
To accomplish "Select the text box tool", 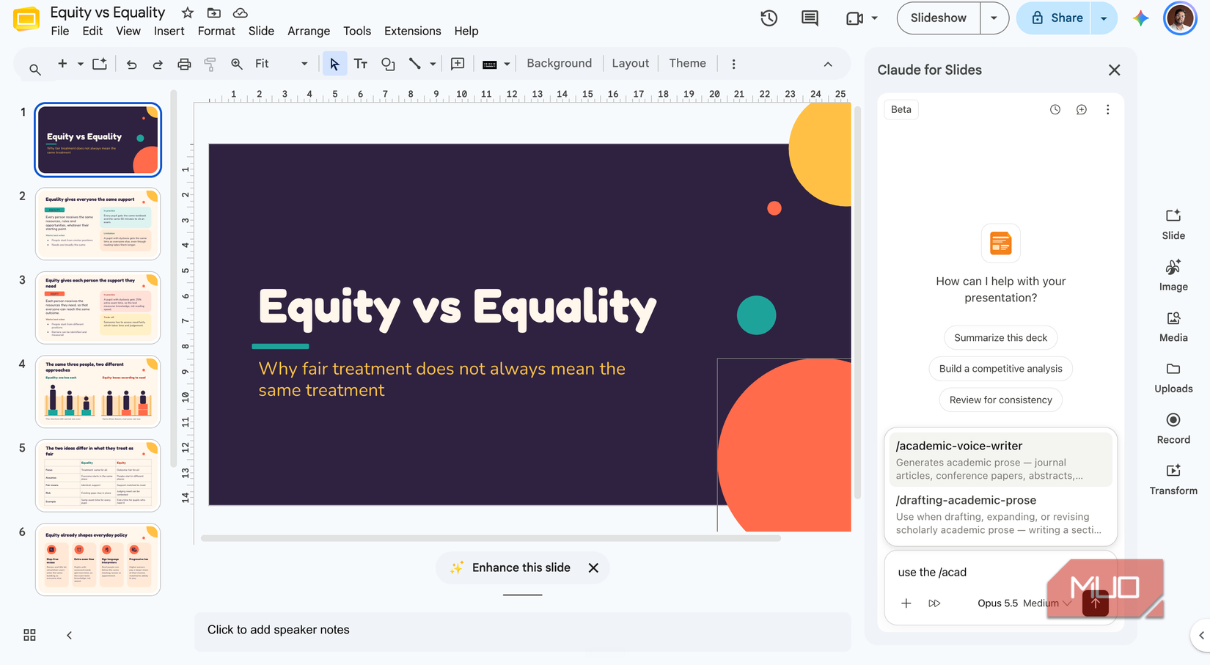I will coord(361,64).
